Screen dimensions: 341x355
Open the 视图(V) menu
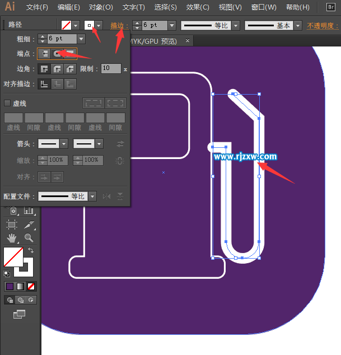230,7
